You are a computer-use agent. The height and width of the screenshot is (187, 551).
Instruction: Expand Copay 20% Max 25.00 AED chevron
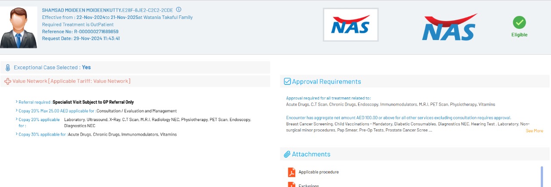click(17, 111)
